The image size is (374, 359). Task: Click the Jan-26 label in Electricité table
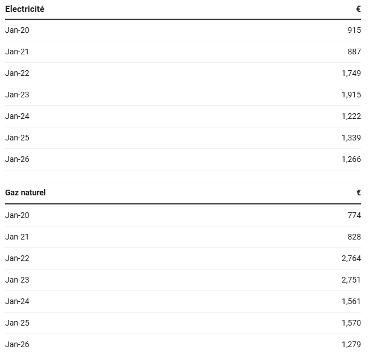pos(17,159)
